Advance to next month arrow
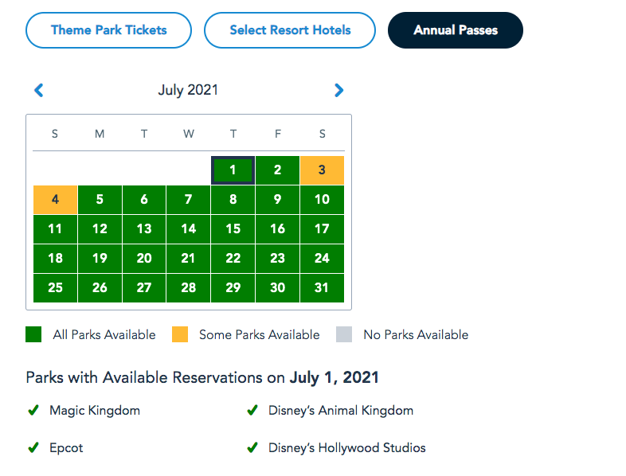The image size is (626, 476). coord(339,91)
